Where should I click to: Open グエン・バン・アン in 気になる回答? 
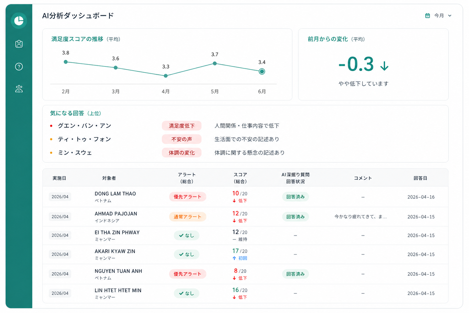(x=85, y=126)
